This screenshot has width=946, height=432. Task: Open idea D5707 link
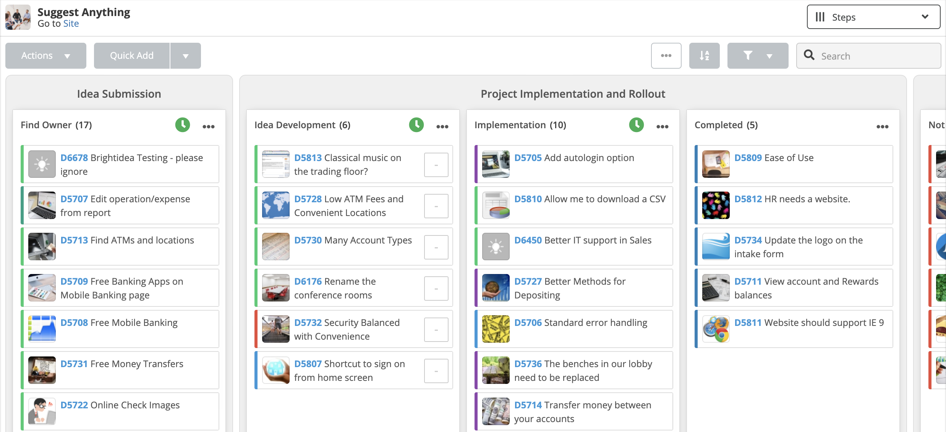click(x=74, y=199)
